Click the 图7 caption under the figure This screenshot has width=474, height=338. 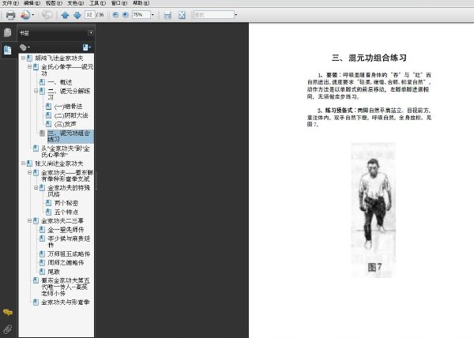click(374, 267)
